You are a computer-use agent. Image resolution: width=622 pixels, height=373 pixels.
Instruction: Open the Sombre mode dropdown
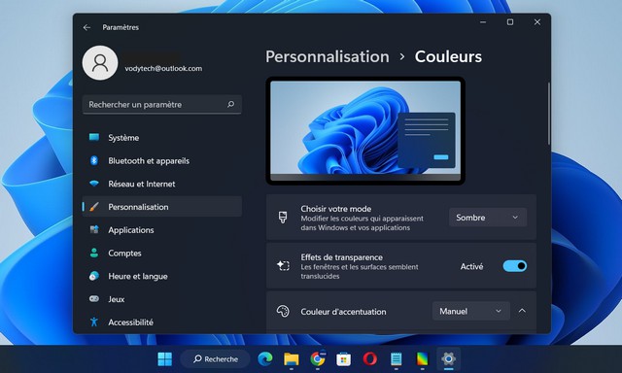click(x=488, y=218)
